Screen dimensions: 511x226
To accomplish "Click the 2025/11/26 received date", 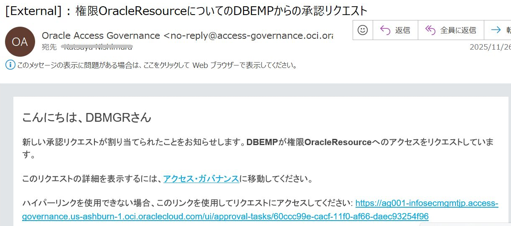I will (x=490, y=47).
